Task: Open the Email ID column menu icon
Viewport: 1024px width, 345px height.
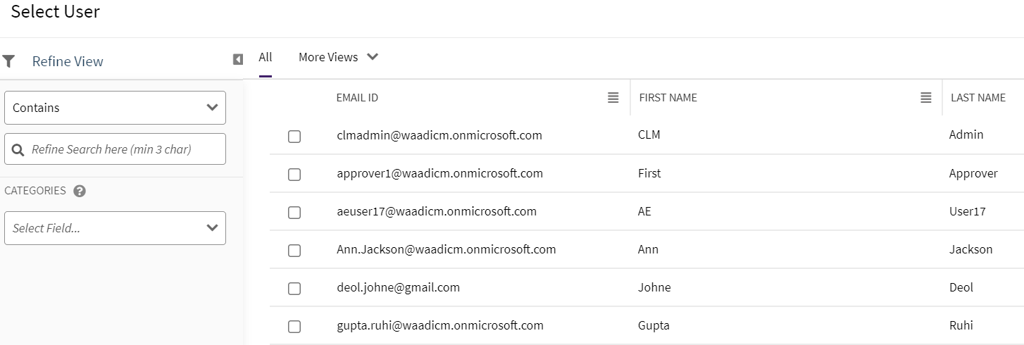Action: (x=613, y=98)
